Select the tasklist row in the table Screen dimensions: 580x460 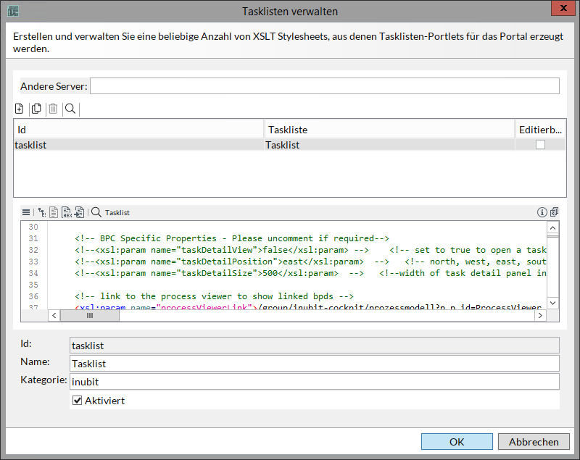pyautogui.click(x=138, y=145)
